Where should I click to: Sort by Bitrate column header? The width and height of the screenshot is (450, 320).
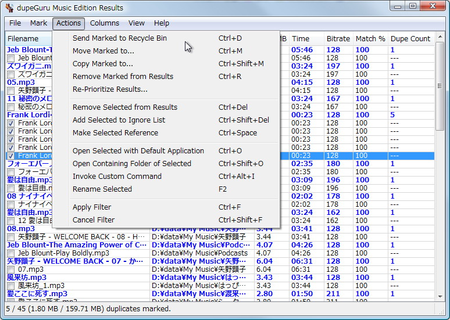click(x=338, y=39)
